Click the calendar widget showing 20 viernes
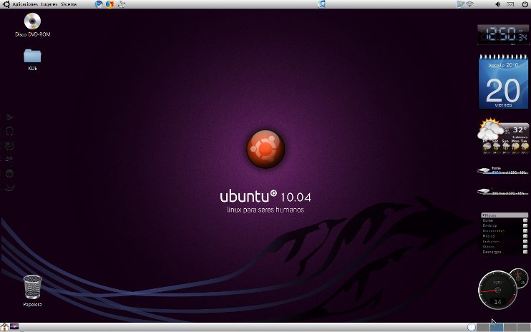531x332 pixels. pos(503,82)
